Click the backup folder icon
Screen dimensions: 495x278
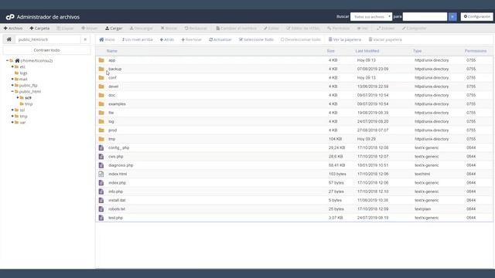(x=101, y=69)
